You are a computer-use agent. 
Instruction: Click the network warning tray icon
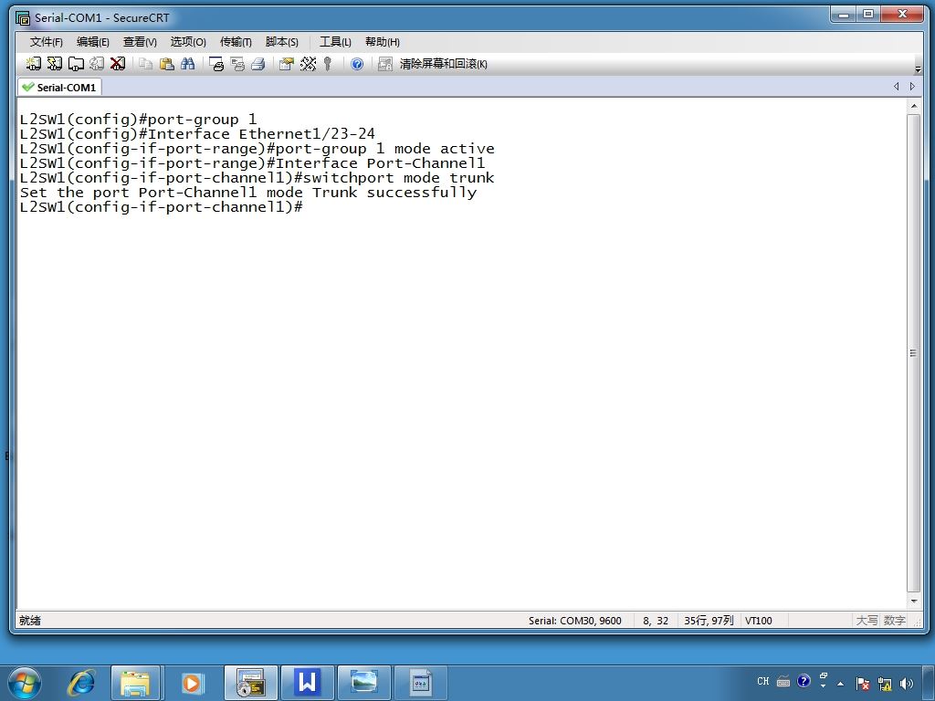(885, 684)
